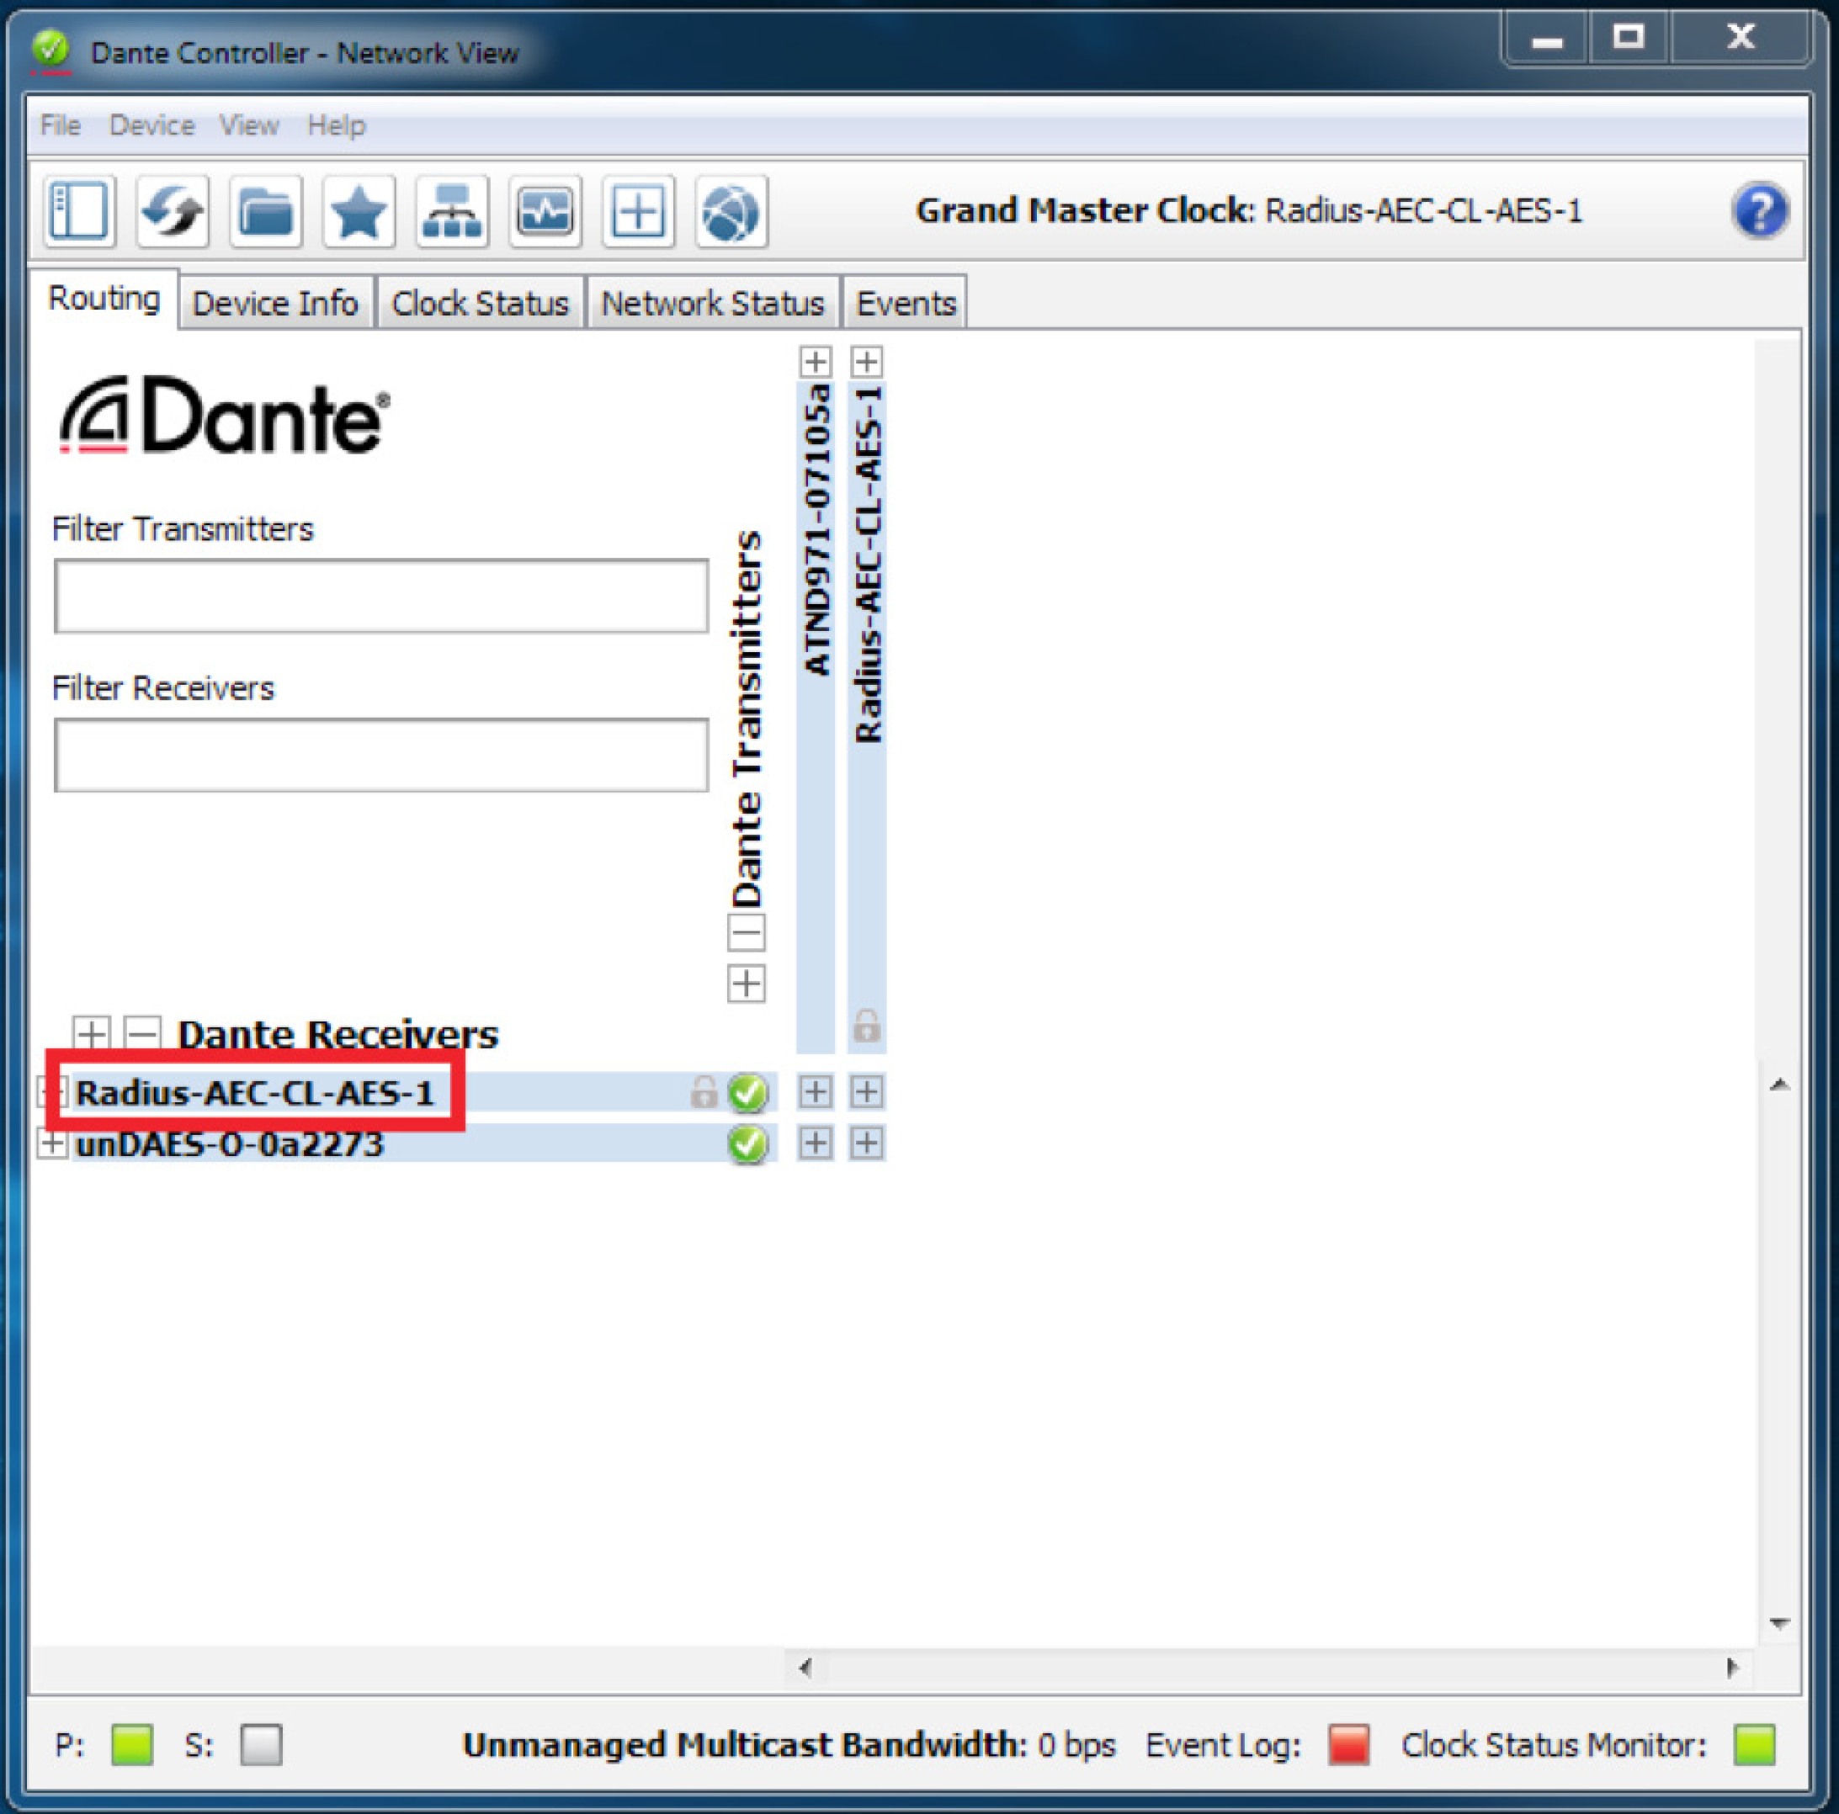Collapse the Dante Transmitters group
This screenshot has width=1839, height=1814.
[746, 934]
